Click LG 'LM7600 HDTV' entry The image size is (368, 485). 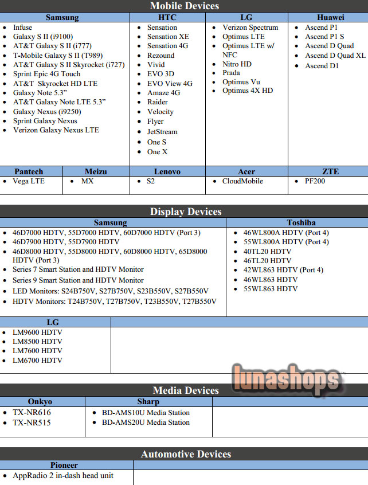(x=37, y=351)
